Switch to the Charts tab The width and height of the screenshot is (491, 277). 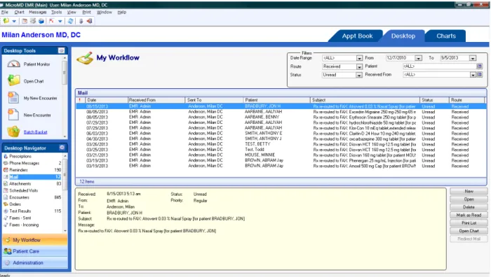[446, 36]
